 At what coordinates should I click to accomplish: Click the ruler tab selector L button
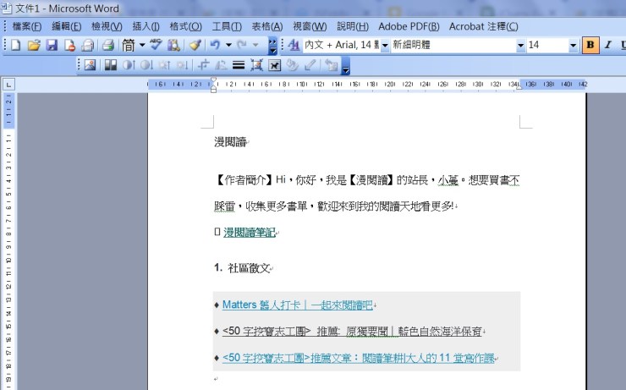click(8, 85)
